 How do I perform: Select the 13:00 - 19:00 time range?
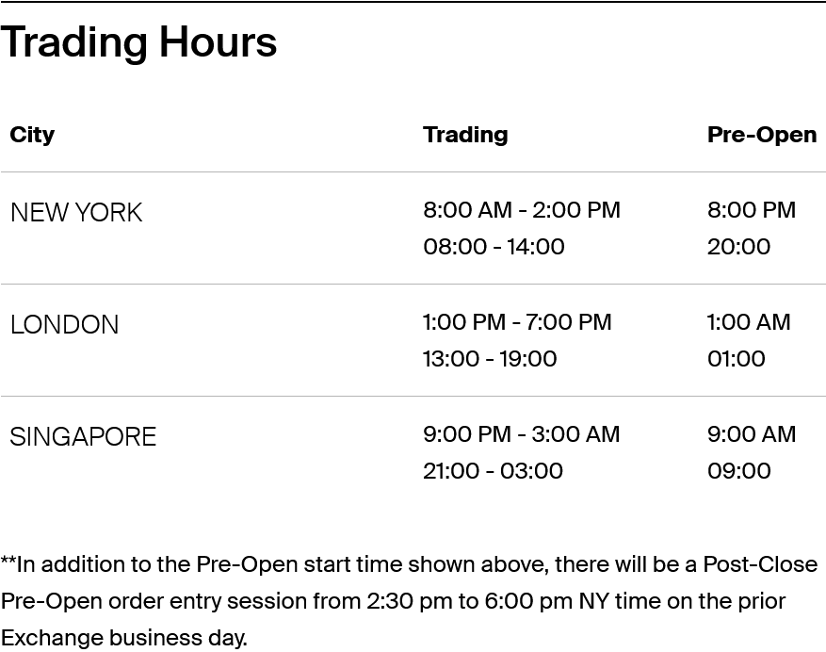tap(490, 359)
